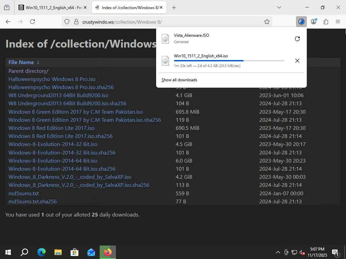Open the list all tabs chevron

(x=279, y=7)
